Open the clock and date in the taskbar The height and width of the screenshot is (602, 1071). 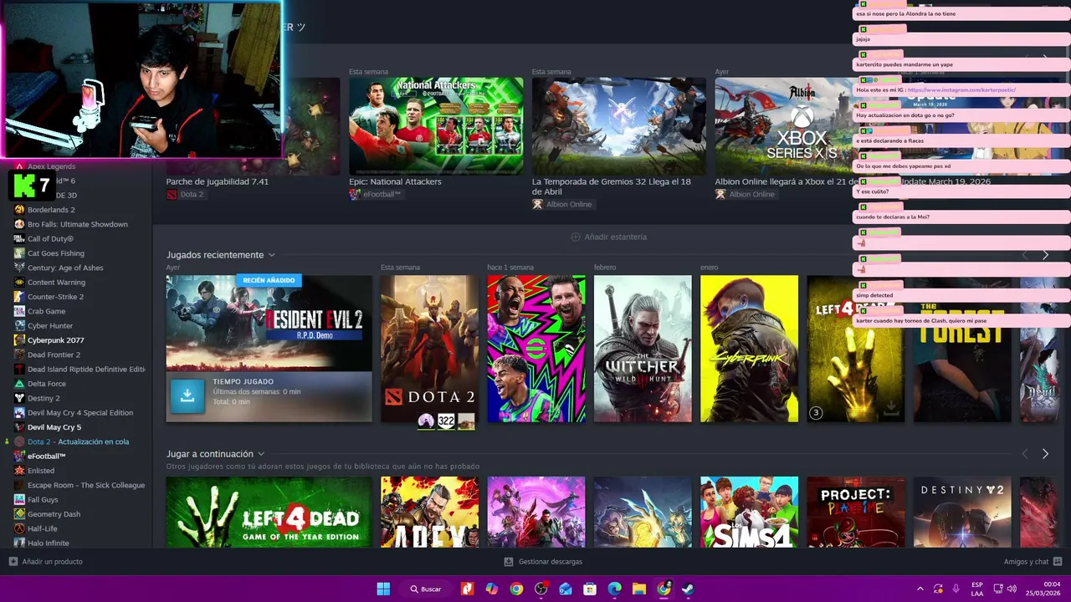1045,589
